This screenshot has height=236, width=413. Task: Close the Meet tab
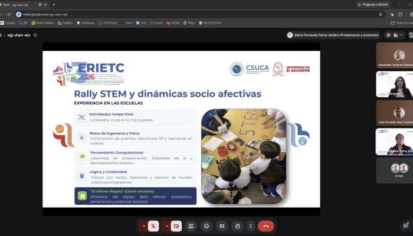click(x=45, y=5)
